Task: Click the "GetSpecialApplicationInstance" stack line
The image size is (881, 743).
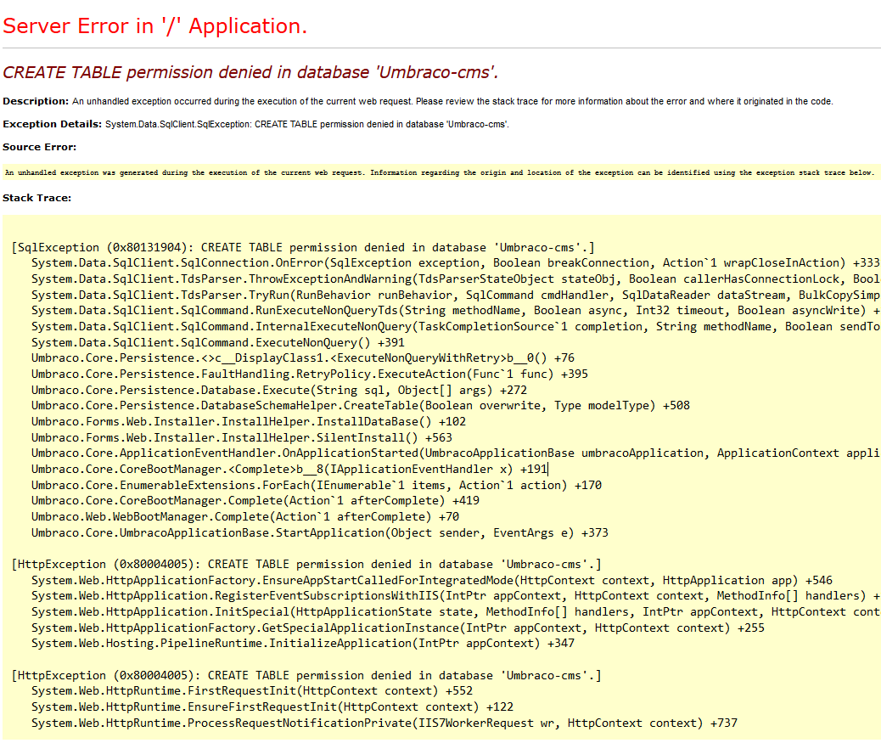Action: pyautogui.click(x=398, y=628)
